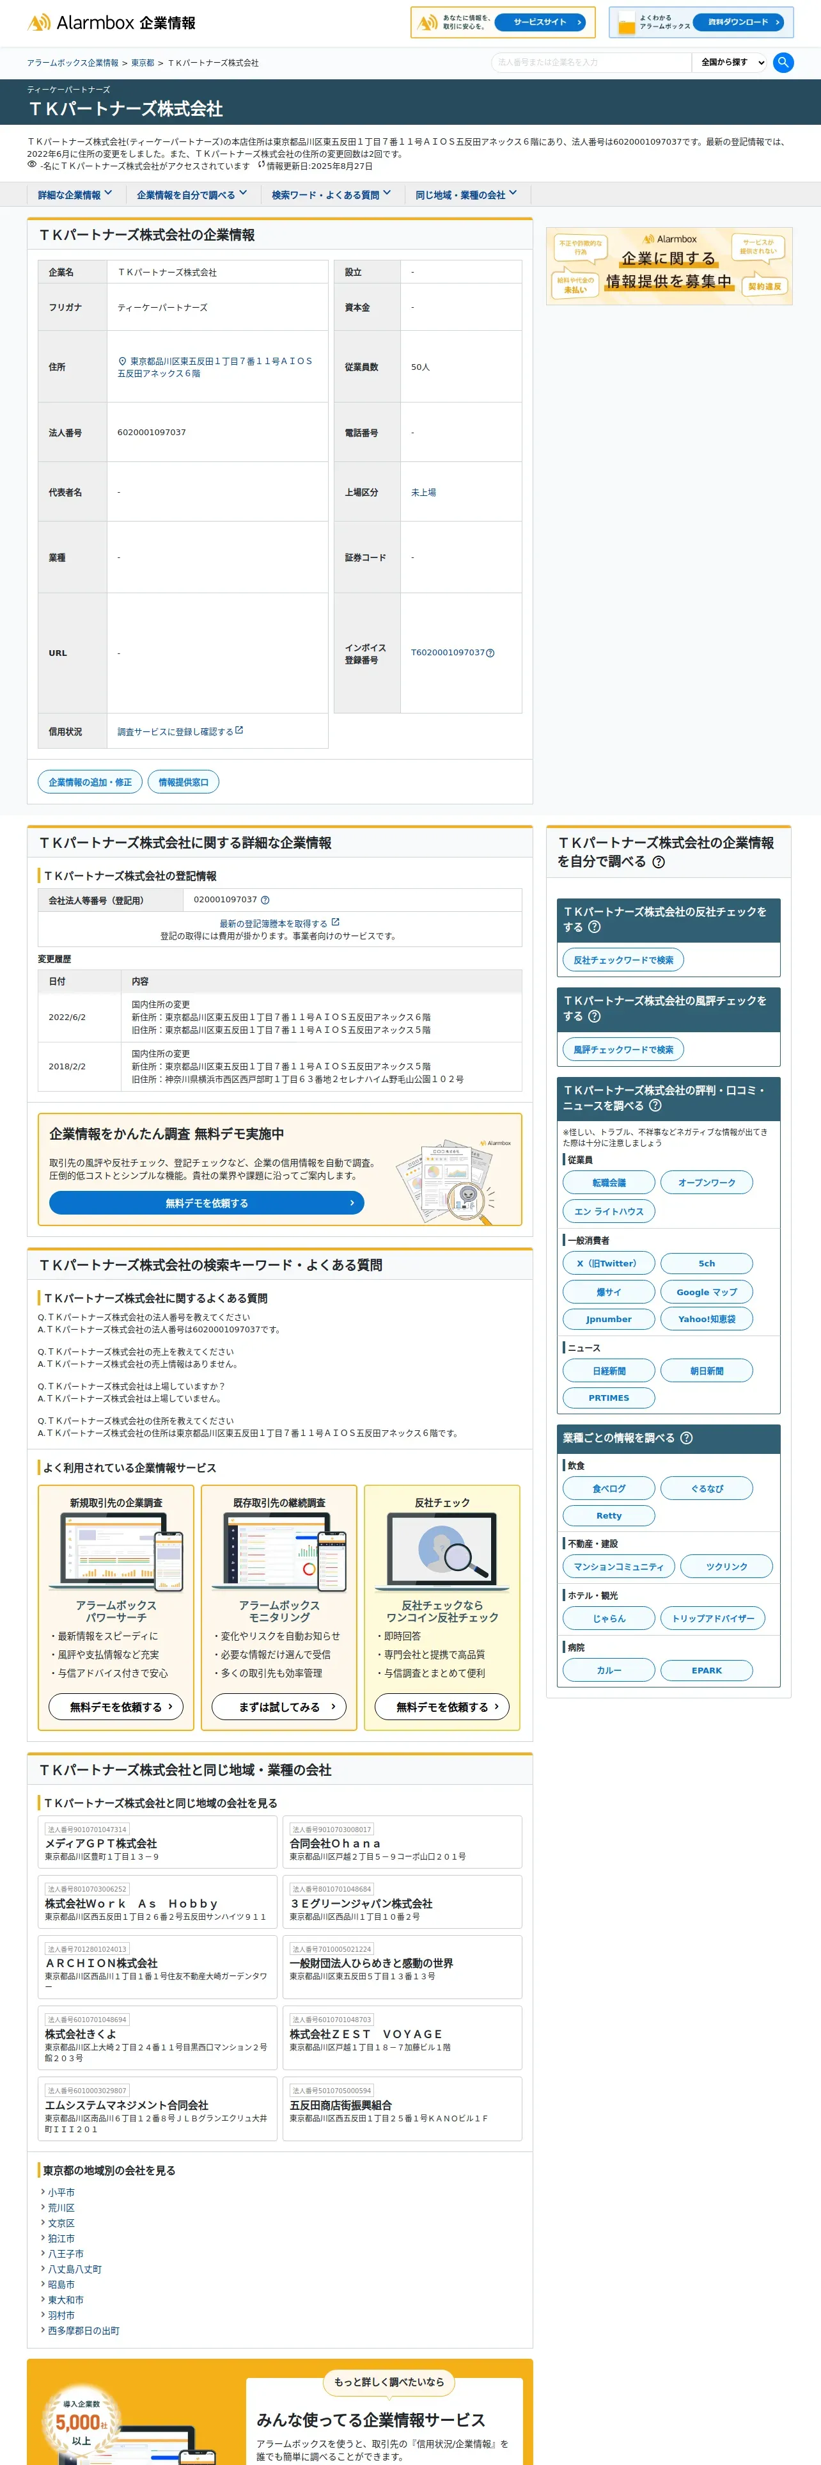Click the ツクリンク button
This screenshot has height=2465, width=821.
click(x=726, y=1567)
